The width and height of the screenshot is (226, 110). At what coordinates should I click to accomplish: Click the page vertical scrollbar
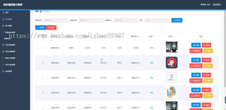click(225, 49)
